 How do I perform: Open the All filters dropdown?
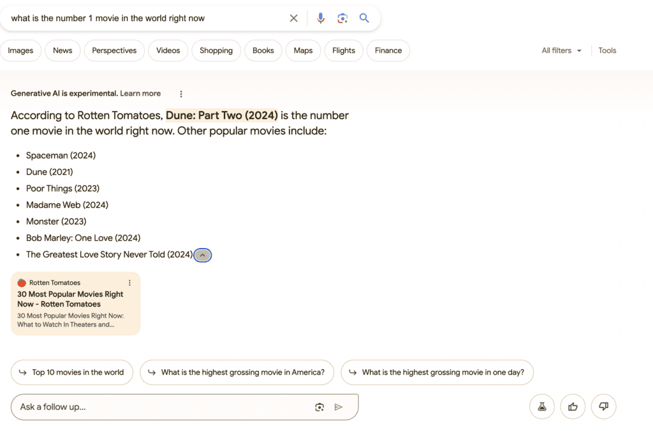tap(560, 50)
